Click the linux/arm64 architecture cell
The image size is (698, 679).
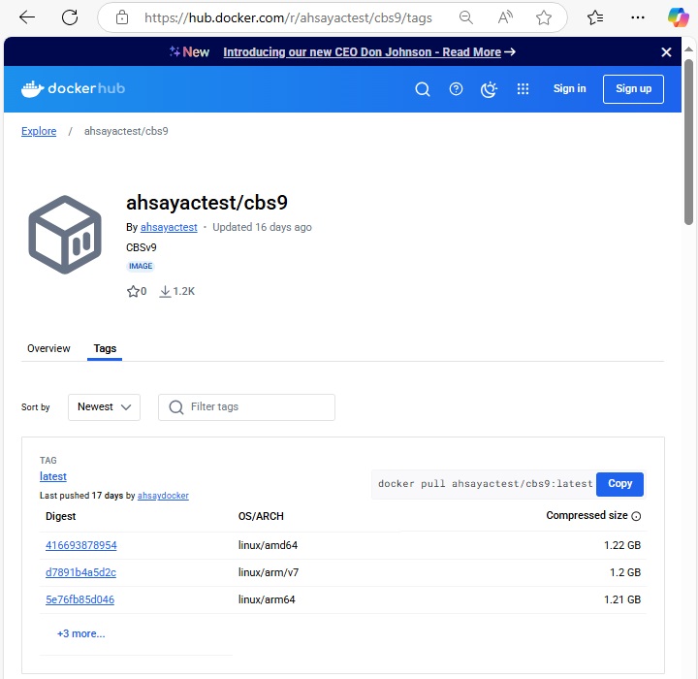[267, 599]
